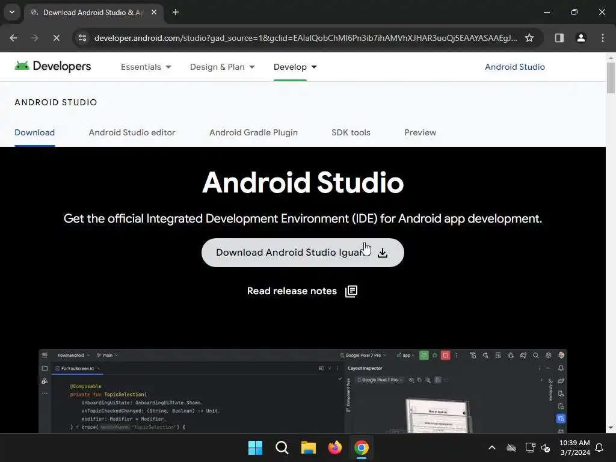Click Chrome icon in the taskbar
616x462 pixels.
tap(362, 448)
